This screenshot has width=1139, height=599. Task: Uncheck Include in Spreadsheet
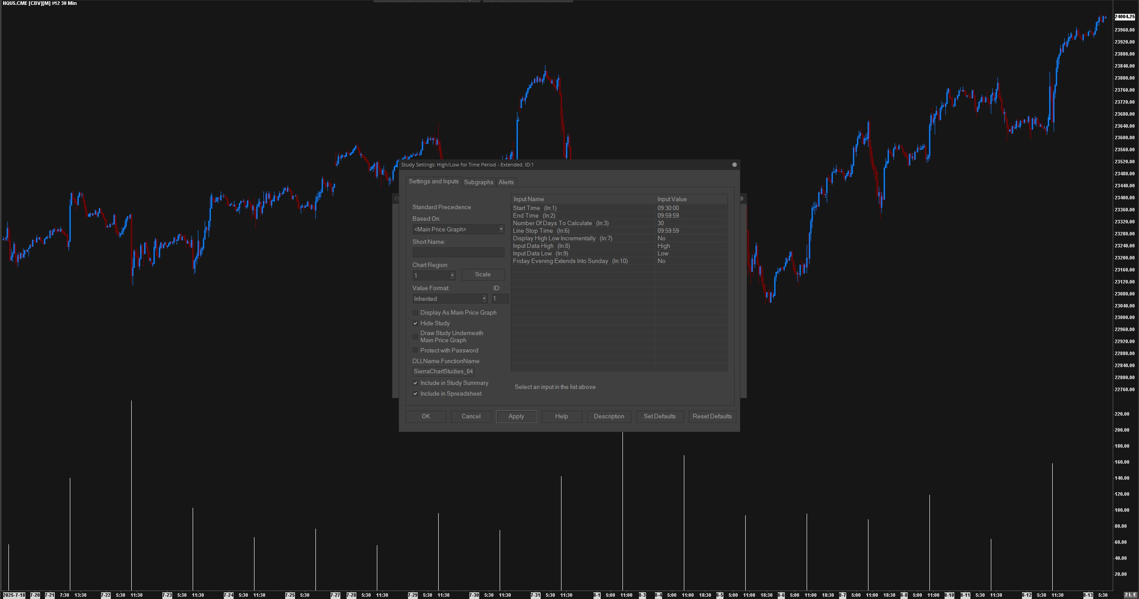(416, 394)
